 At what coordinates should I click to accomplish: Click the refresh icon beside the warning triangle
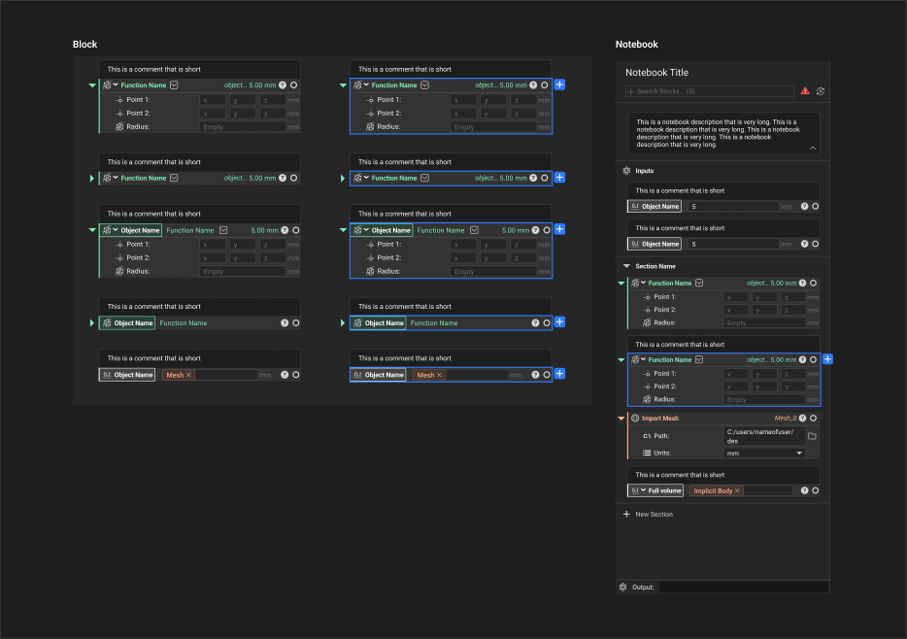click(821, 91)
